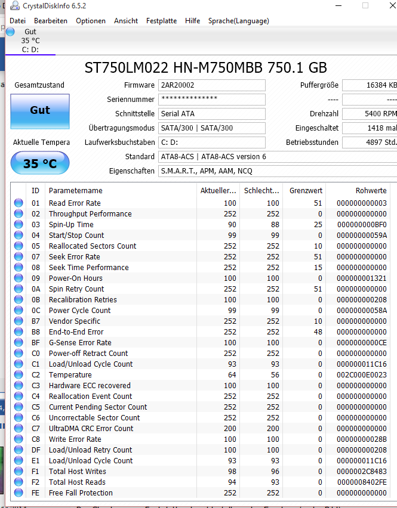Click status orb for Power Cycle Count

(19, 311)
